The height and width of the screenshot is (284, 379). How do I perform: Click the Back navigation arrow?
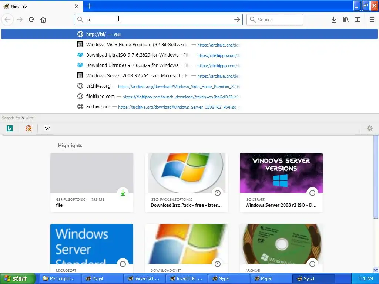7,20
